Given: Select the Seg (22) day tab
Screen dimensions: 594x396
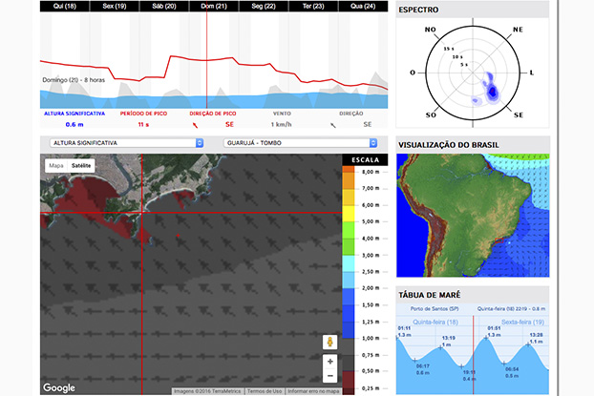Looking at the screenshot, I should pyautogui.click(x=264, y=6).
